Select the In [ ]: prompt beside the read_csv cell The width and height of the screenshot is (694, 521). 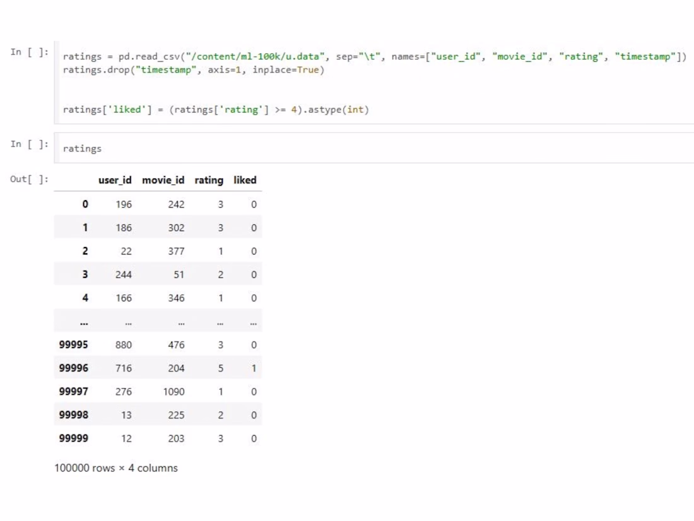[x=29, y=52]
